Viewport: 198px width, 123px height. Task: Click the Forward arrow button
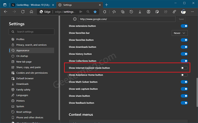pos(14,12)
